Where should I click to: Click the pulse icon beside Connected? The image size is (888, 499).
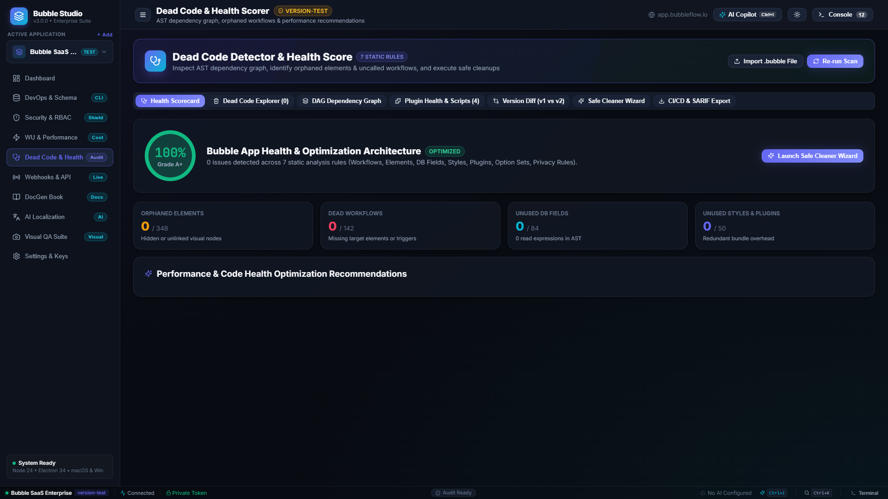click(x=123, y=493)
